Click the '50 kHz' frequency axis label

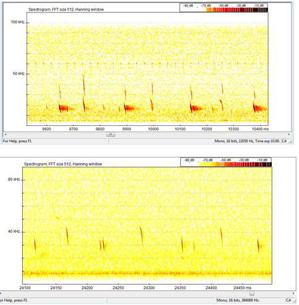pyautogui.click(x=19, y=73)
